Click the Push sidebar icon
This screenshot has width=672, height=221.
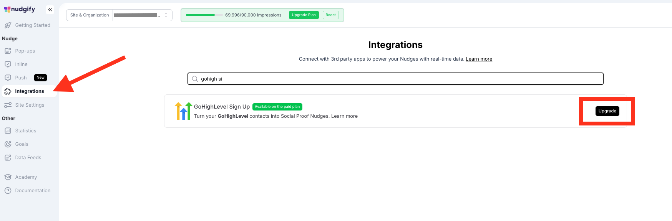coord(8,78)
